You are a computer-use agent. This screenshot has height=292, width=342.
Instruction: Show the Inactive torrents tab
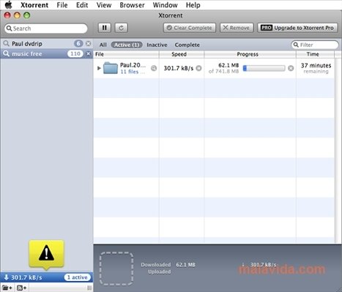(x=157, y=45)
